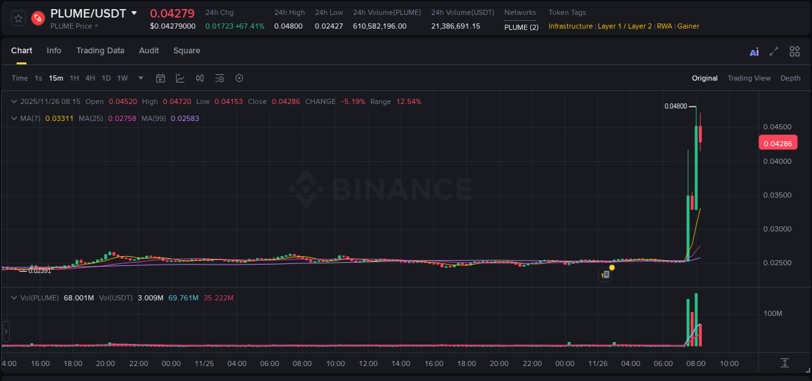Open the PLUME/USDT pair selector dropdown
This screenshot has width=812, height=381.
tap(135, 13)
